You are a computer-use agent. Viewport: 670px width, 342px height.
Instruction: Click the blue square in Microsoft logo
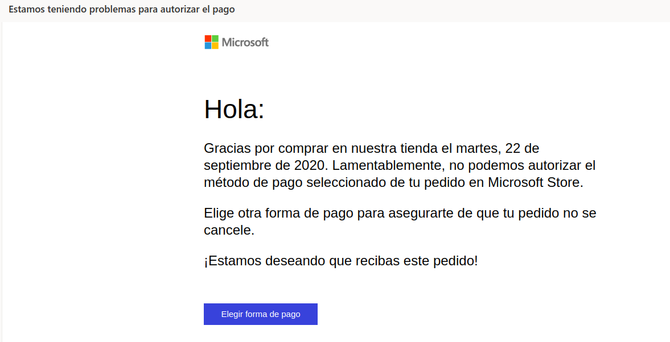pos(208,45)
